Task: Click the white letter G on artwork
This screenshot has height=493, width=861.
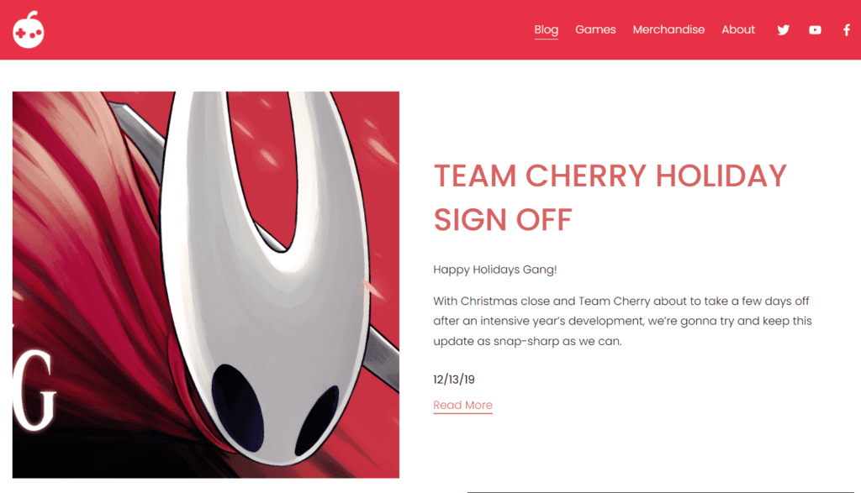Action: click(x=34, y=390)
